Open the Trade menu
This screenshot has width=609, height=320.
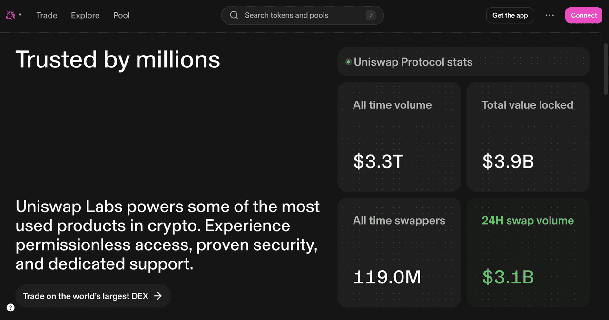click(x=47, y=15)
